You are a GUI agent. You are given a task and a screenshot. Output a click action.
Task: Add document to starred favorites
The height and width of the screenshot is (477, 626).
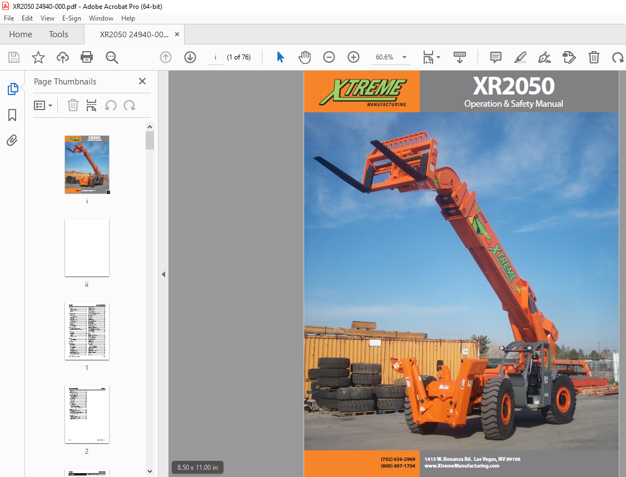pos(38,57)
